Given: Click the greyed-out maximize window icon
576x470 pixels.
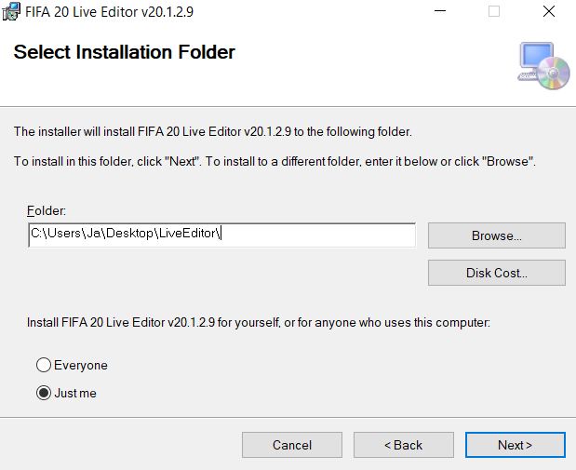Looking at the screenshot, I should pos(494,11).
